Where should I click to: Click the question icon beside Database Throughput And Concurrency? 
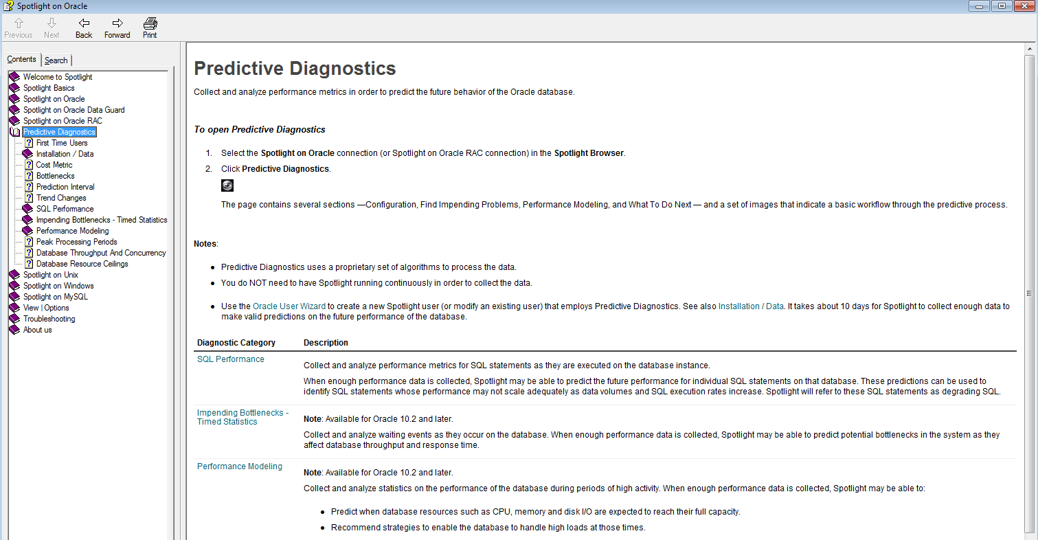click(x=29, y=253)
